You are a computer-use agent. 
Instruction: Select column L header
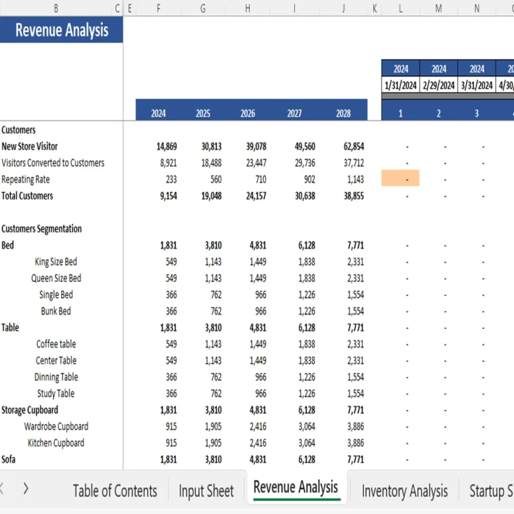[400, 8]
